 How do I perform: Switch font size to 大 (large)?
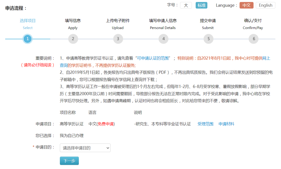point(186,5)
